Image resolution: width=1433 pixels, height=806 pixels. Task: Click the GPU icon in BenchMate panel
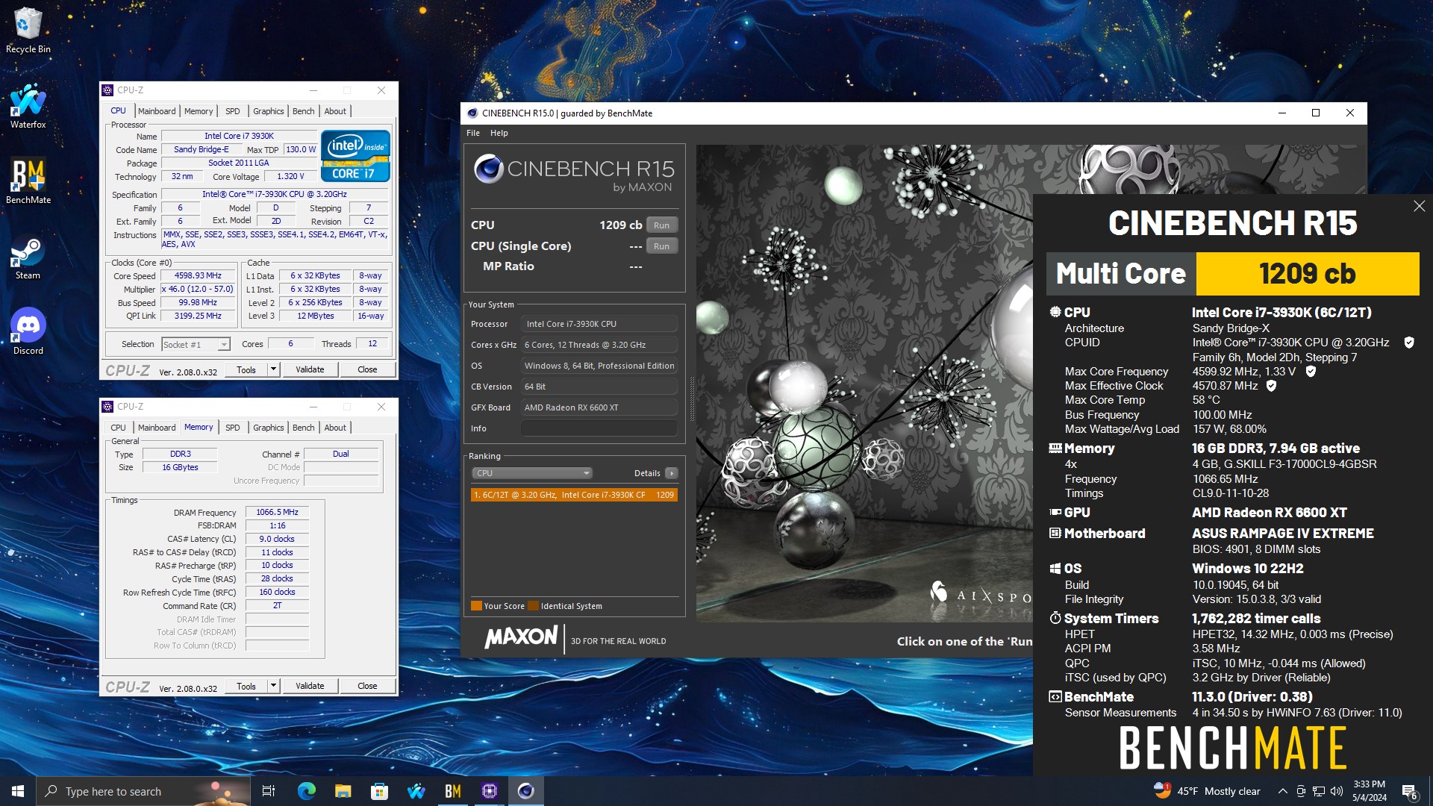pyautogui.click(x=1055, y=512)
